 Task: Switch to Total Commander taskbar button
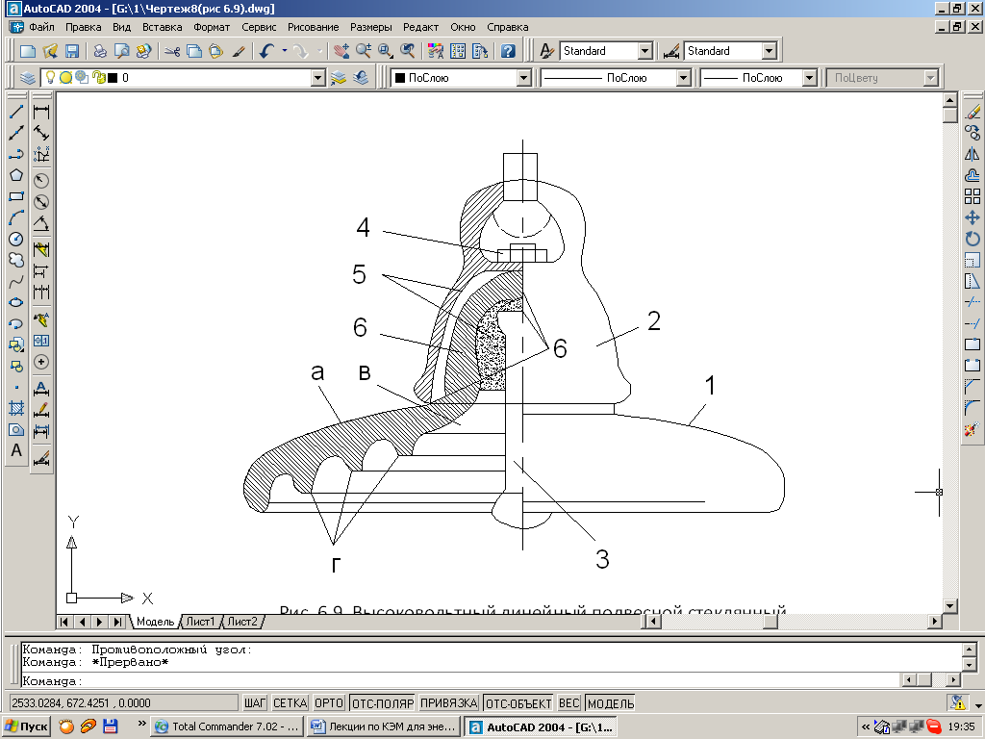228,726
